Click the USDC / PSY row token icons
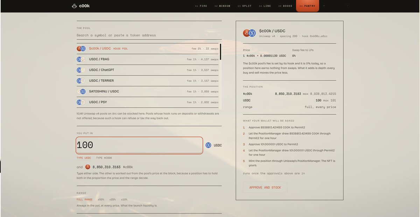420x217 pixels. [x=81, y=102]
